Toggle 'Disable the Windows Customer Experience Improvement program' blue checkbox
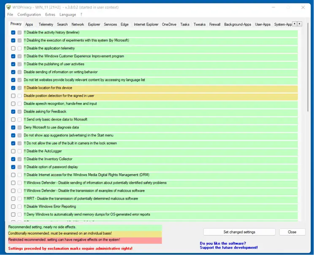Viewport: 314px width, 255px height. [x=13, y=56]
